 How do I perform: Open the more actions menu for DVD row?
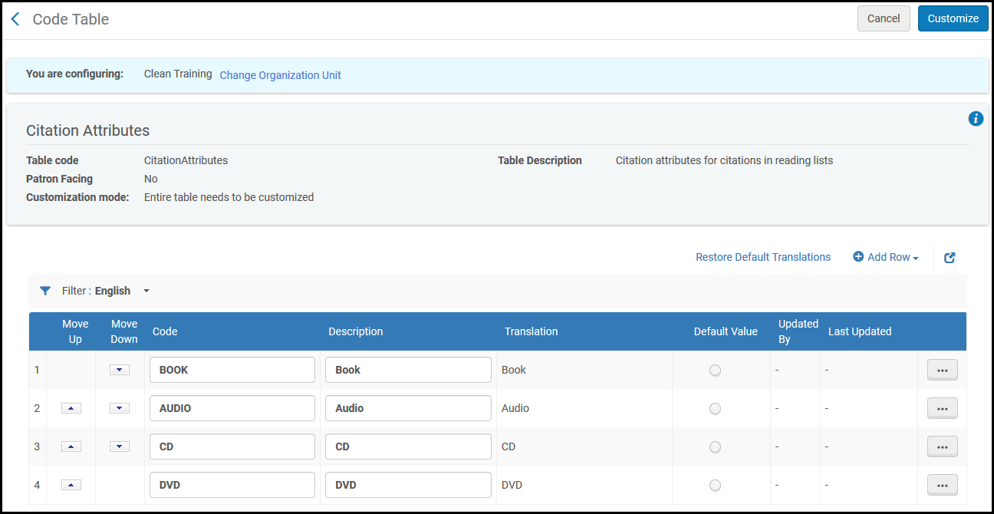coord(942,485)
